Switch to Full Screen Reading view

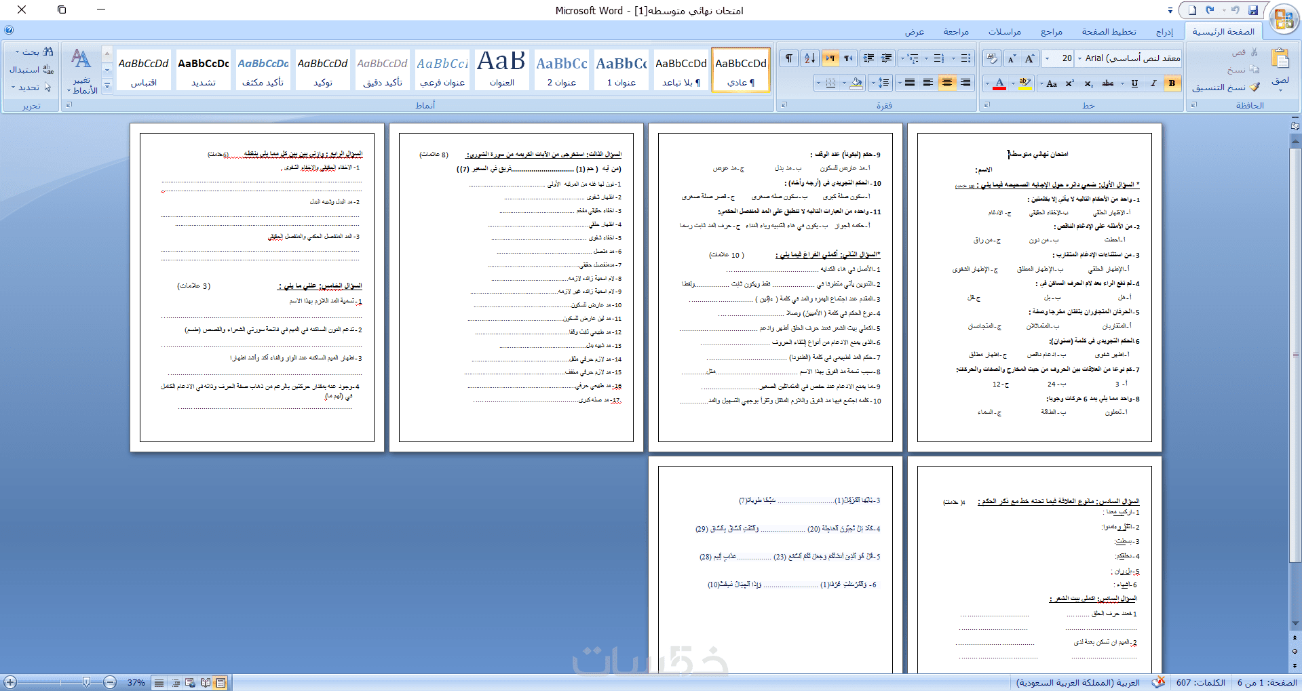(x=206, y=683)
